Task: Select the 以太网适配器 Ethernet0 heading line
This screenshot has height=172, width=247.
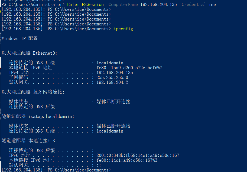Action: [29, 53]
